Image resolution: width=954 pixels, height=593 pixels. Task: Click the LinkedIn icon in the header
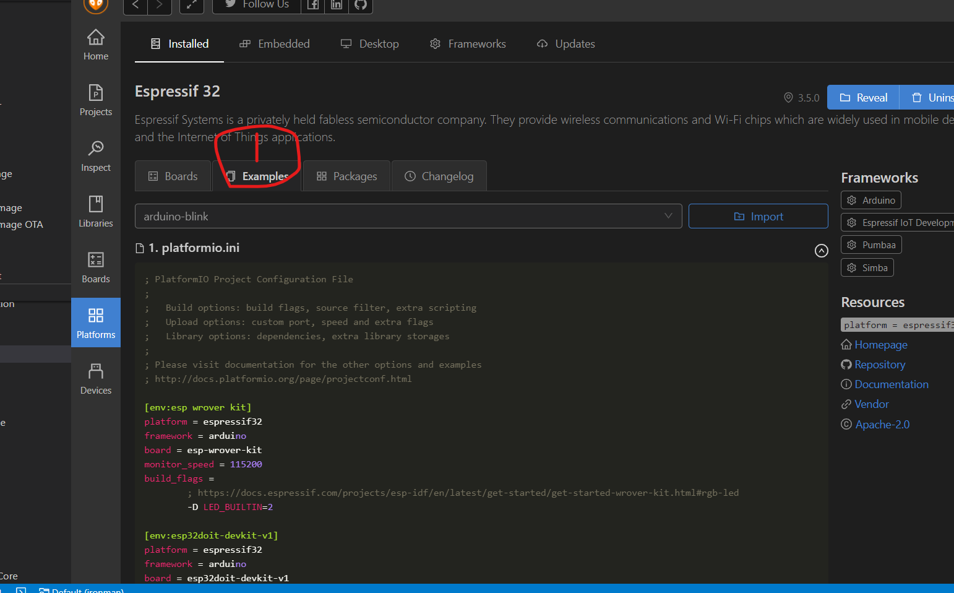coord(337,4)
